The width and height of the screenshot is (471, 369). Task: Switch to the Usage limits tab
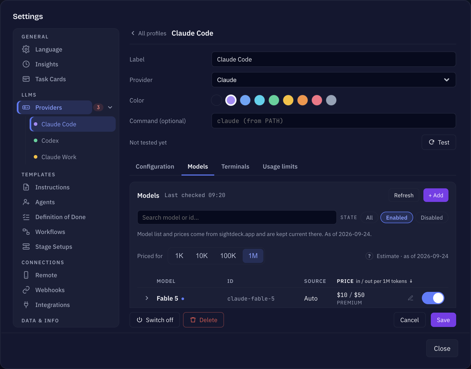[x=280, y=167]
